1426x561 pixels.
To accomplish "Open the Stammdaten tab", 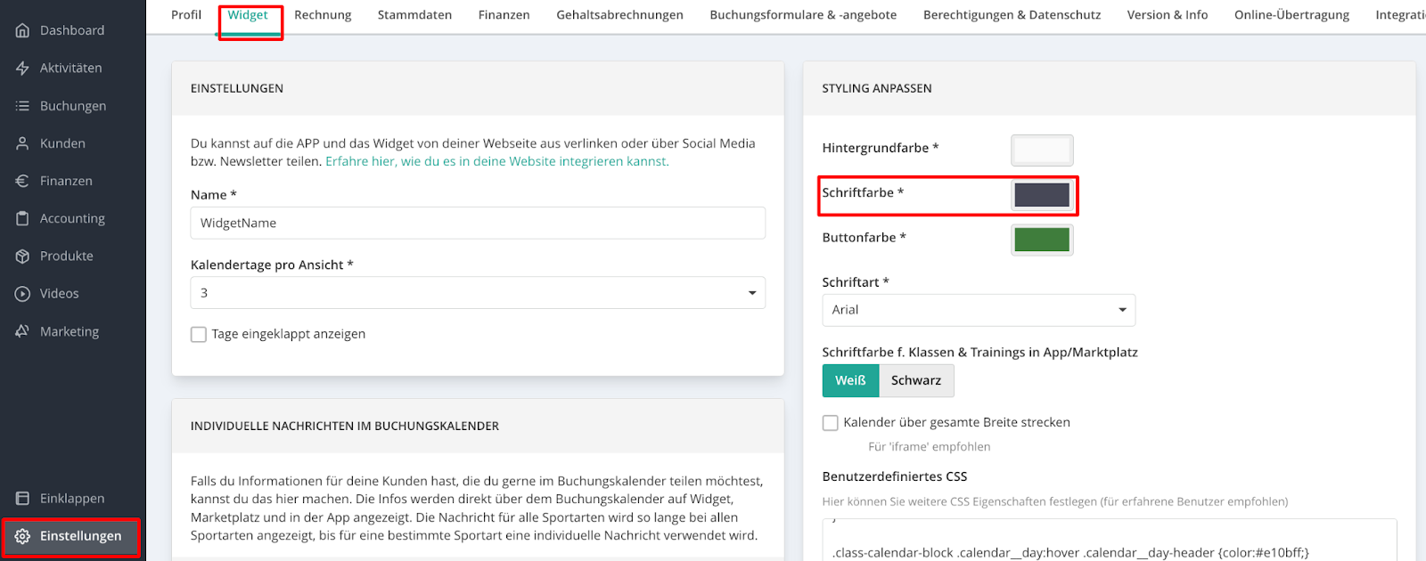I will tap(414, 15).
